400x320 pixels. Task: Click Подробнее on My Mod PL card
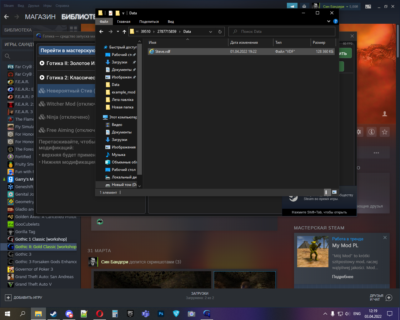(x=343, y=277)
